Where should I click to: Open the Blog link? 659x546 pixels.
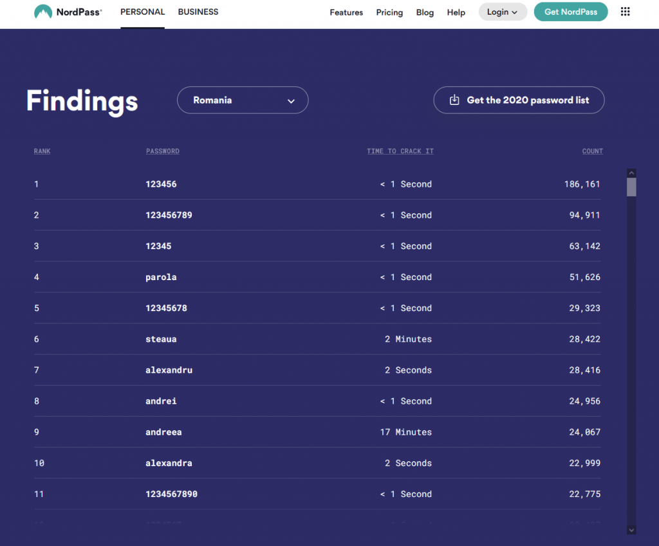425,12
